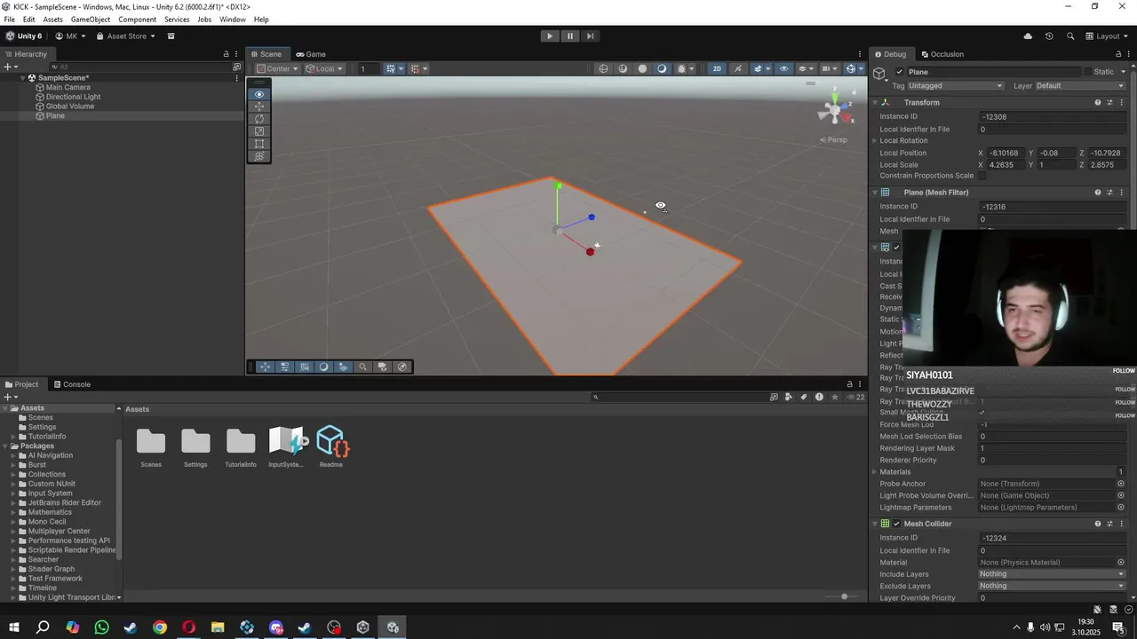Collapse the SampleScene root in Hierarchy
This screenshot has height=639, width=1137.
[x=22, y=78]
